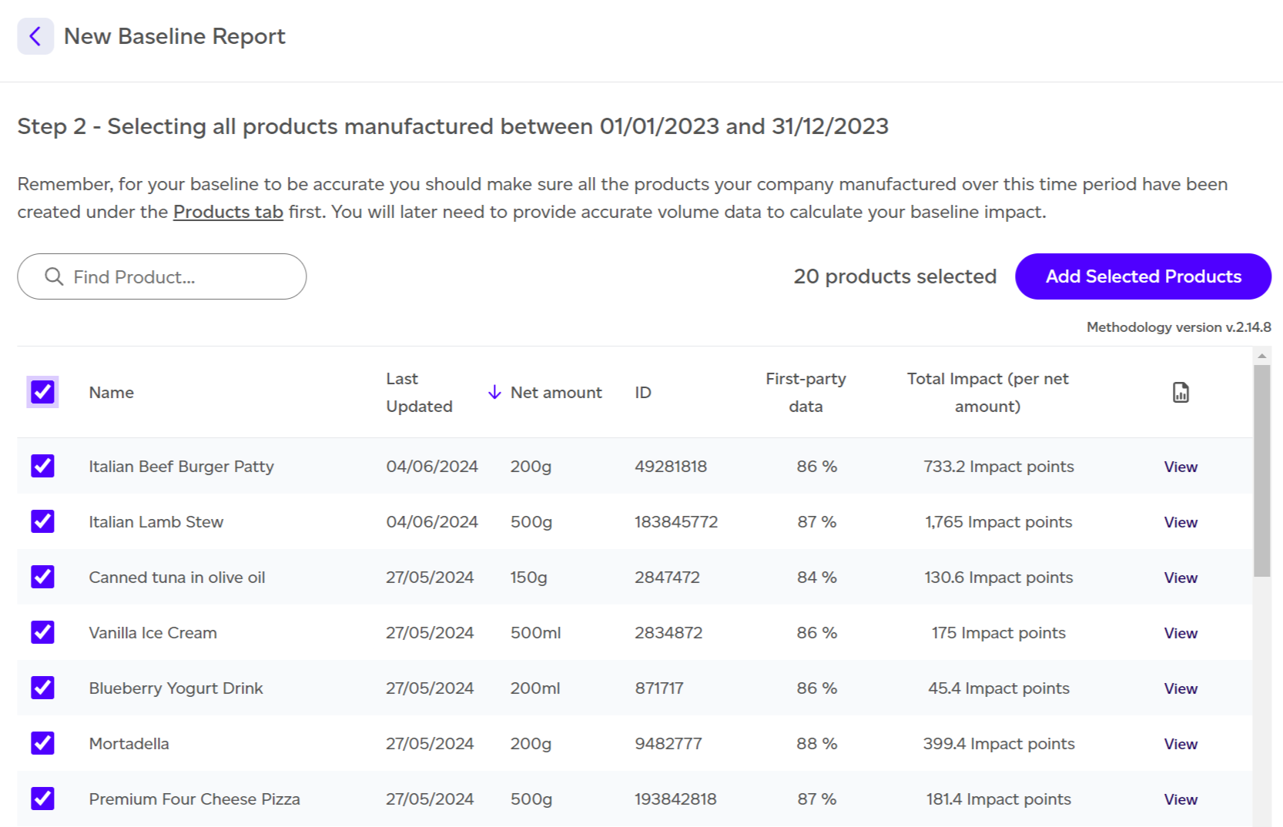This screenshot has width=1283, height=827.
Task: Click the Italian Lamb Stew name
Action: [x=156, y=522]
